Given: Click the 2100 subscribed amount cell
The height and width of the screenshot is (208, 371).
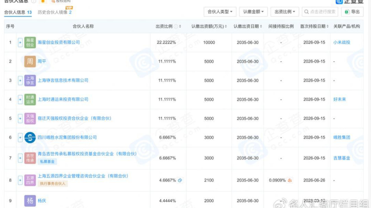Looking at the screenshot, I should pyautogui.click(x=209, y=180).
